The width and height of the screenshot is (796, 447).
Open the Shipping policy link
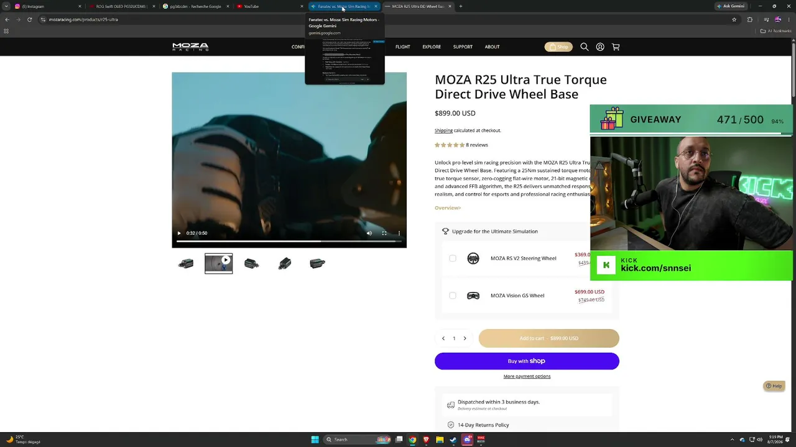[443, 130]
